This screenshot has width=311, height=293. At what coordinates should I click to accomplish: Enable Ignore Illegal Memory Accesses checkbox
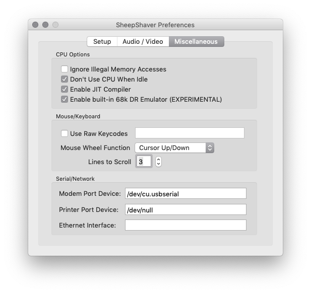(65, 69)
